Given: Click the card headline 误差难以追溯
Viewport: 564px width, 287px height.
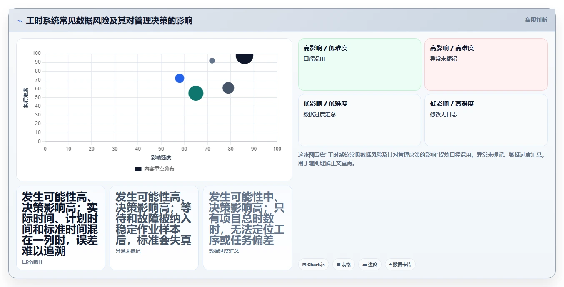Looking at the screenshot, I should (60, 245).
